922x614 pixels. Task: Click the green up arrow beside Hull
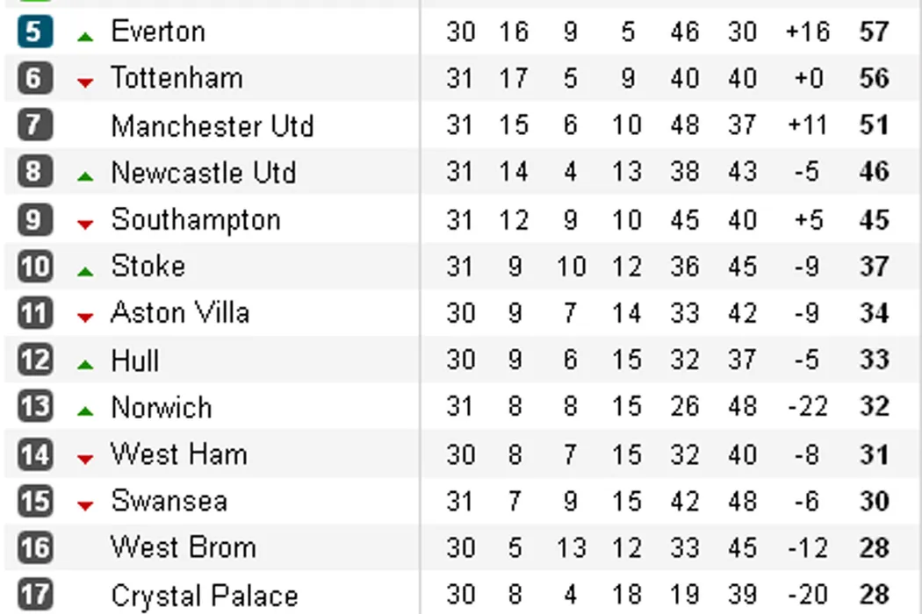pyautogui.click(x=85, y=364)
